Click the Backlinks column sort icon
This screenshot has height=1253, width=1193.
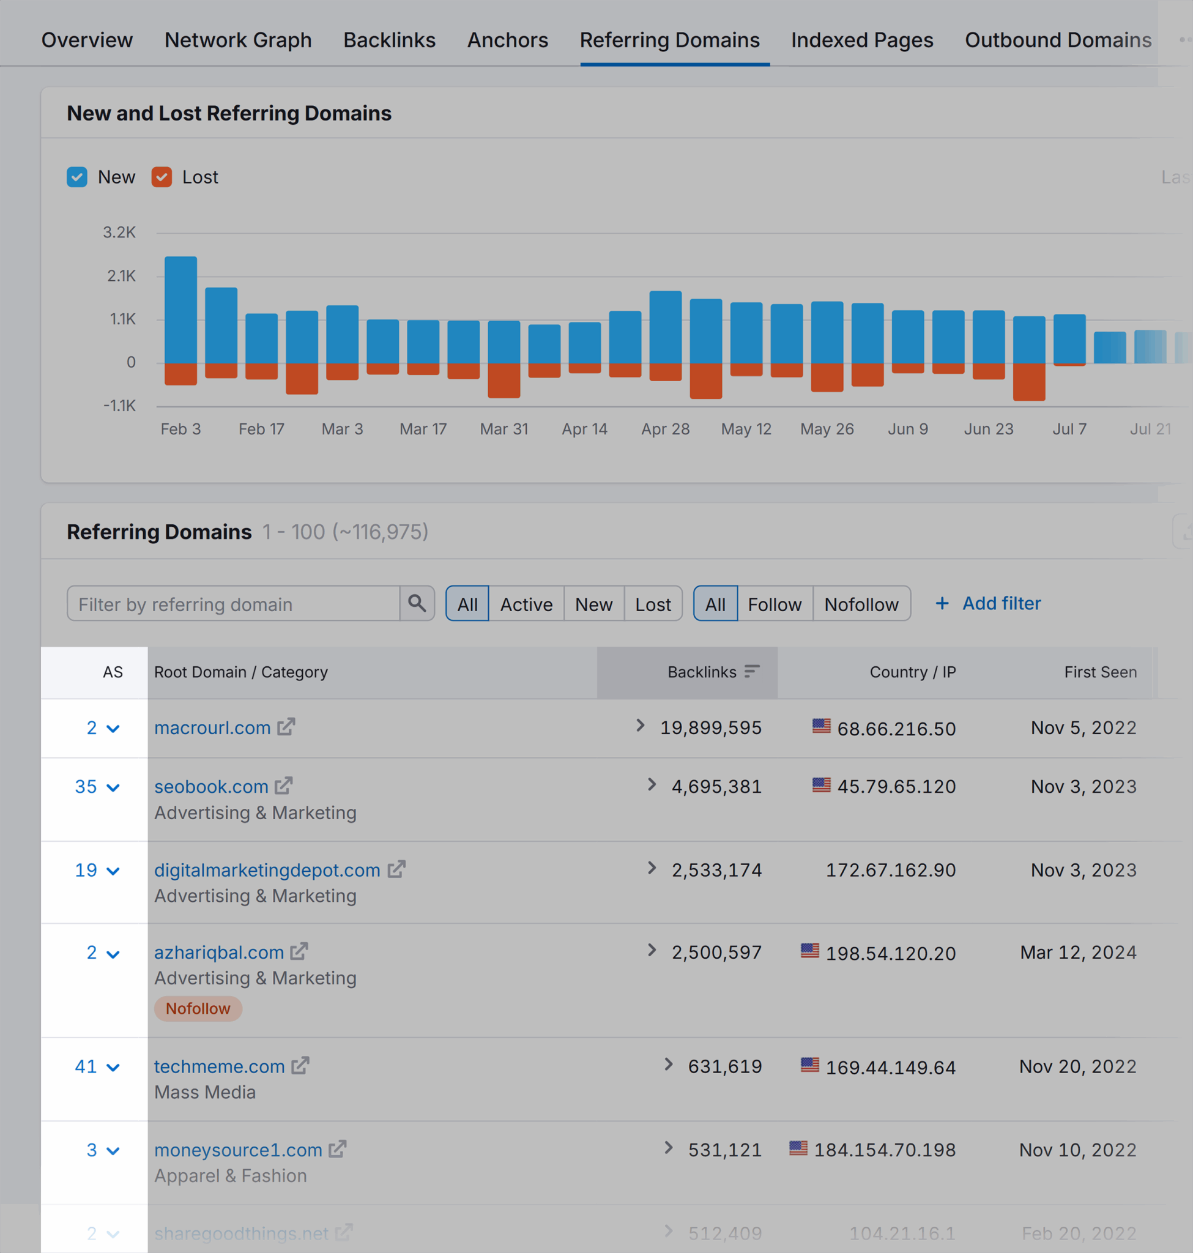coord(752,672)
